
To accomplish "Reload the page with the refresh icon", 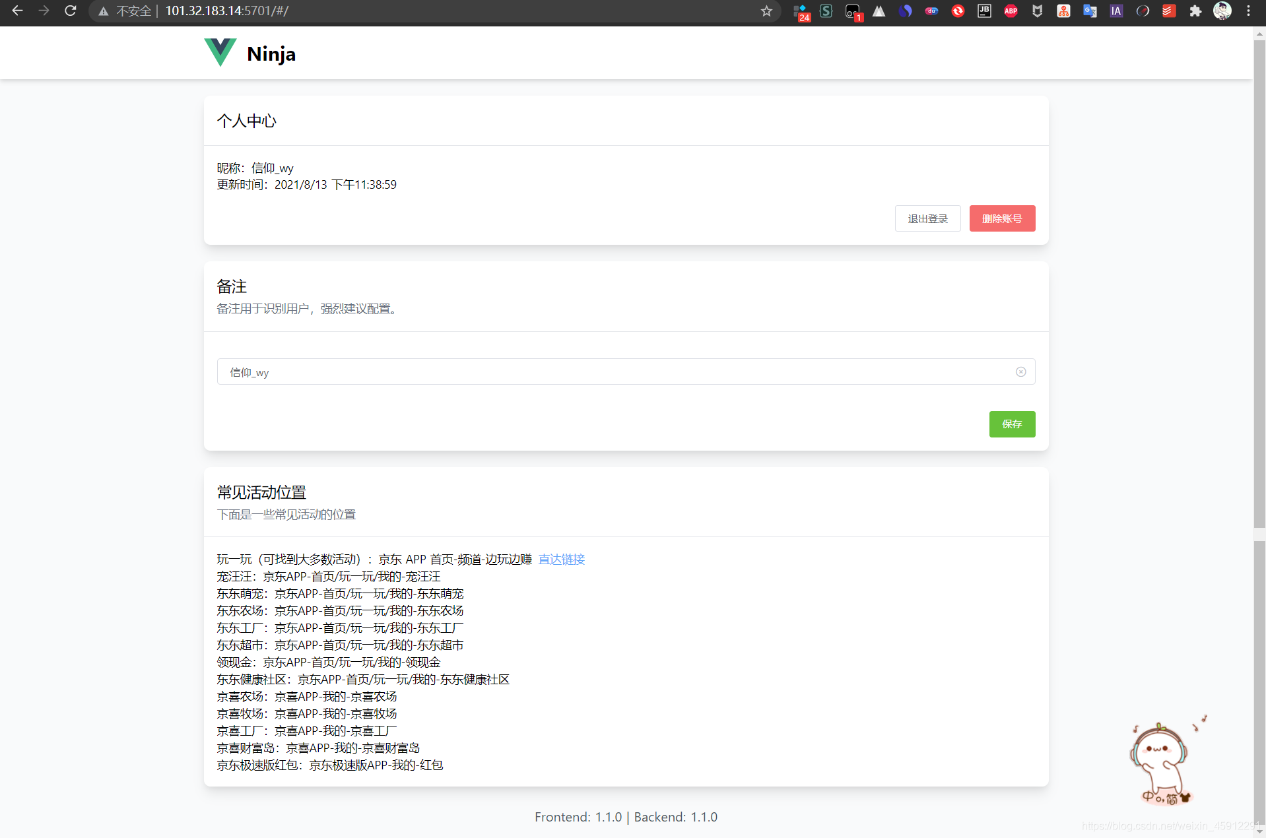I will click(x=70, y=11).
